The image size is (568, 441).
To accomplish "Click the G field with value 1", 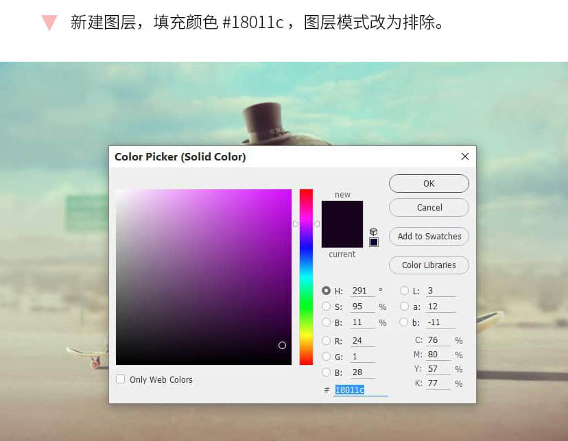I will [362, 357].
